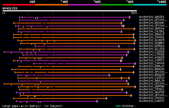Screen dimensions: 169x108
Task: Click the orange alignment bar for C8VA31
Action: coord(73,37)
